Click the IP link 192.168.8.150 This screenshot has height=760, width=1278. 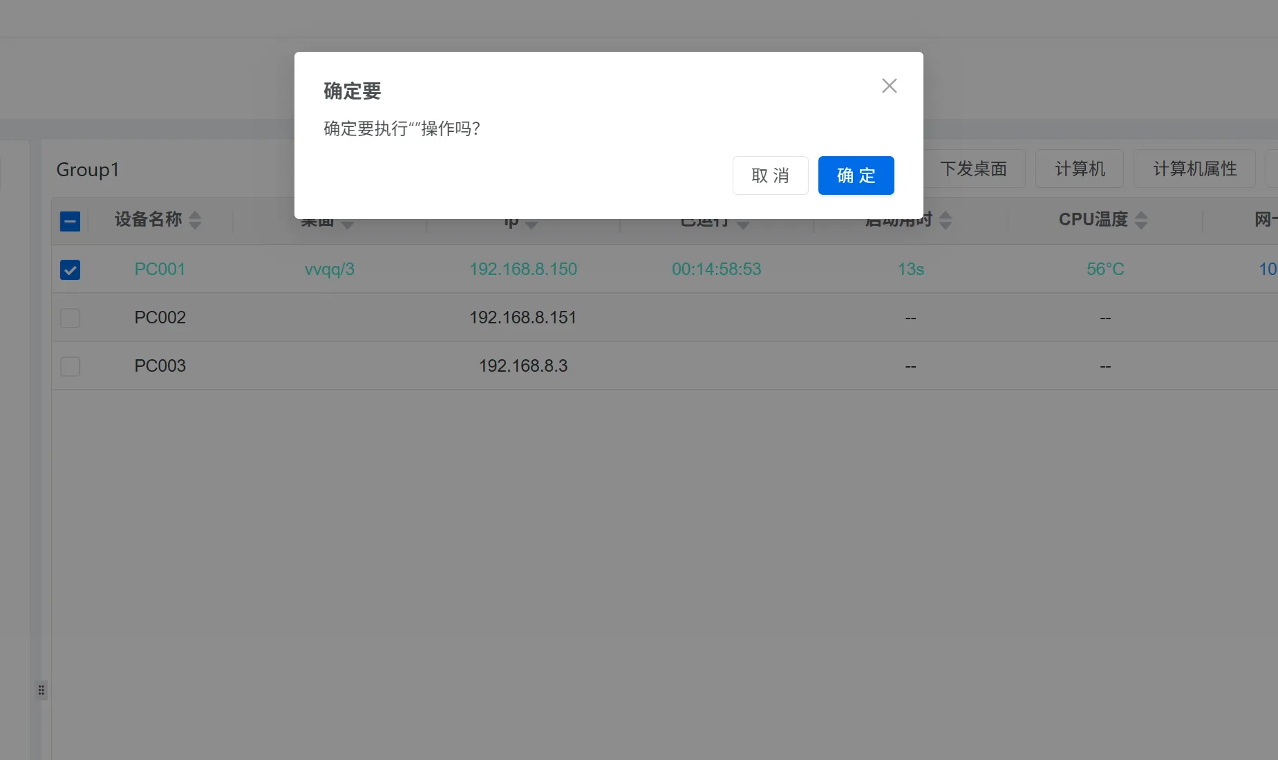pyautogui.click(x=523, y=269)
